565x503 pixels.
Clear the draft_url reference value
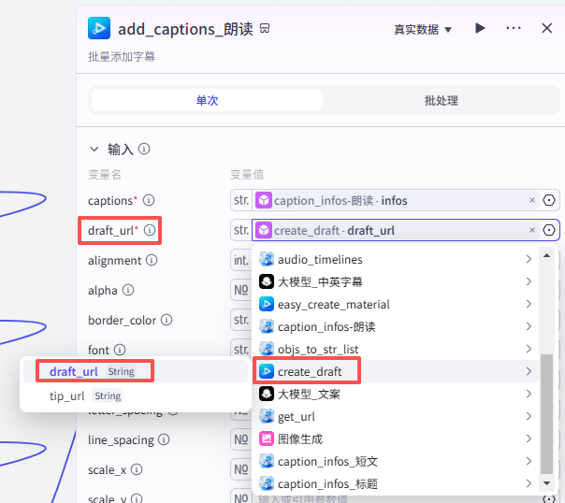click(532, 230)
